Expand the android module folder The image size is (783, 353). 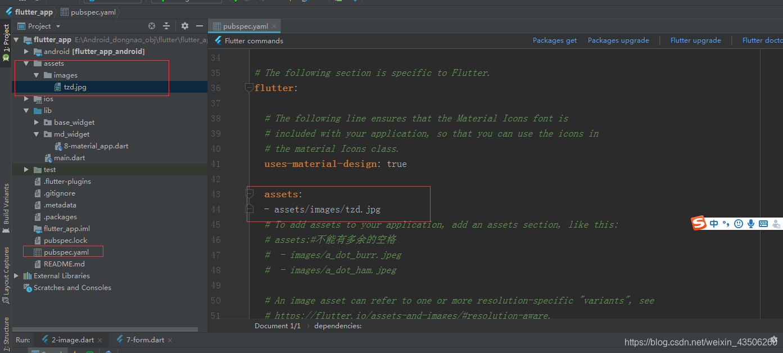pyautogui.click(x=26, y=52)
